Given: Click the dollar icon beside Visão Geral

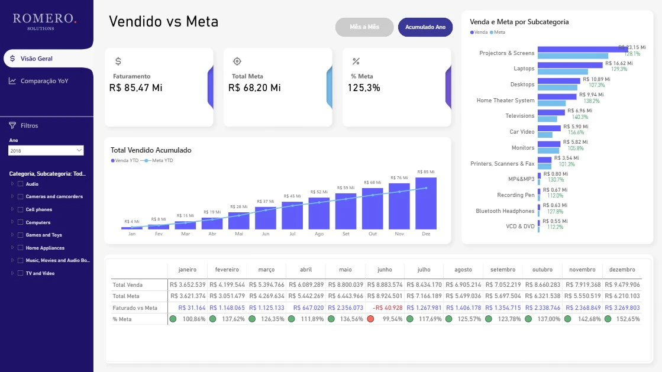Looking at the screenshot, I should (x=12, y=59).
